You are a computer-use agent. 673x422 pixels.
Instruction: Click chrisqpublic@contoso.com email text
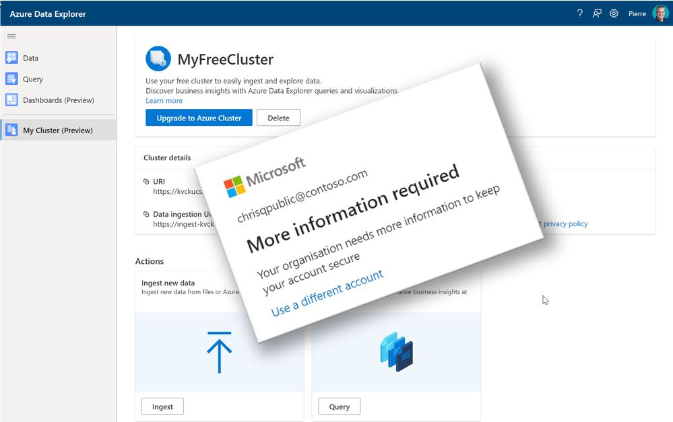point(302,196)
